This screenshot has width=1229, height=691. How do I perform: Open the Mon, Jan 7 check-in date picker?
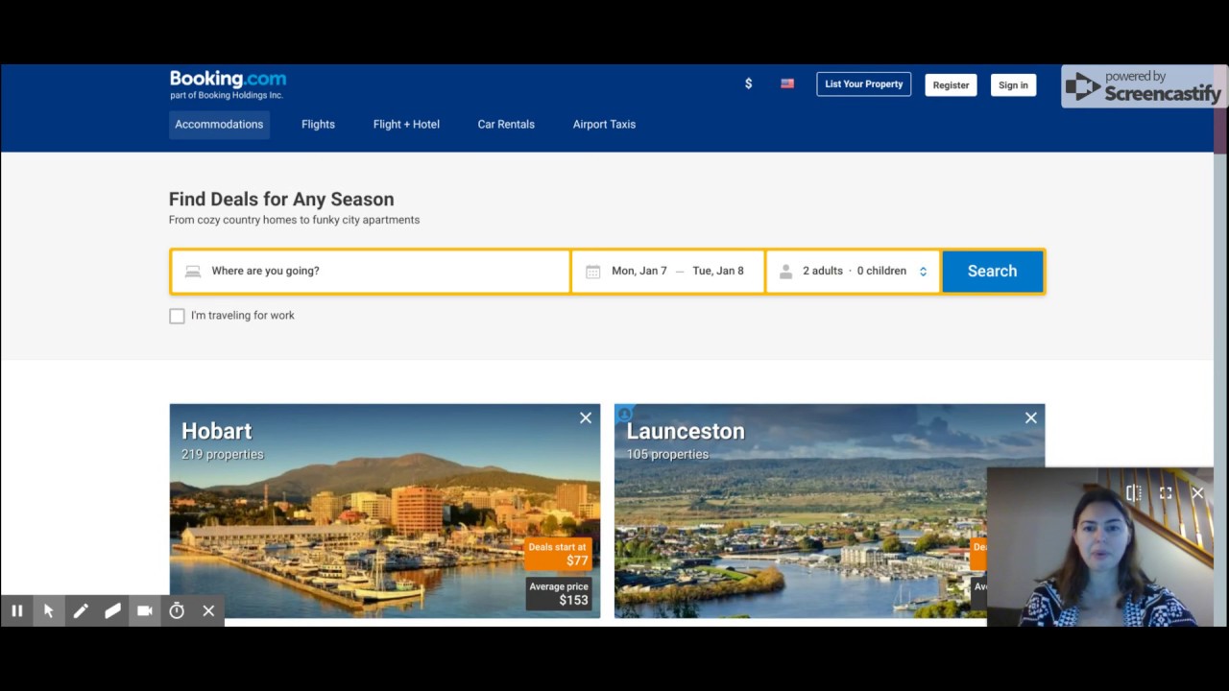(x=639, y=271)
